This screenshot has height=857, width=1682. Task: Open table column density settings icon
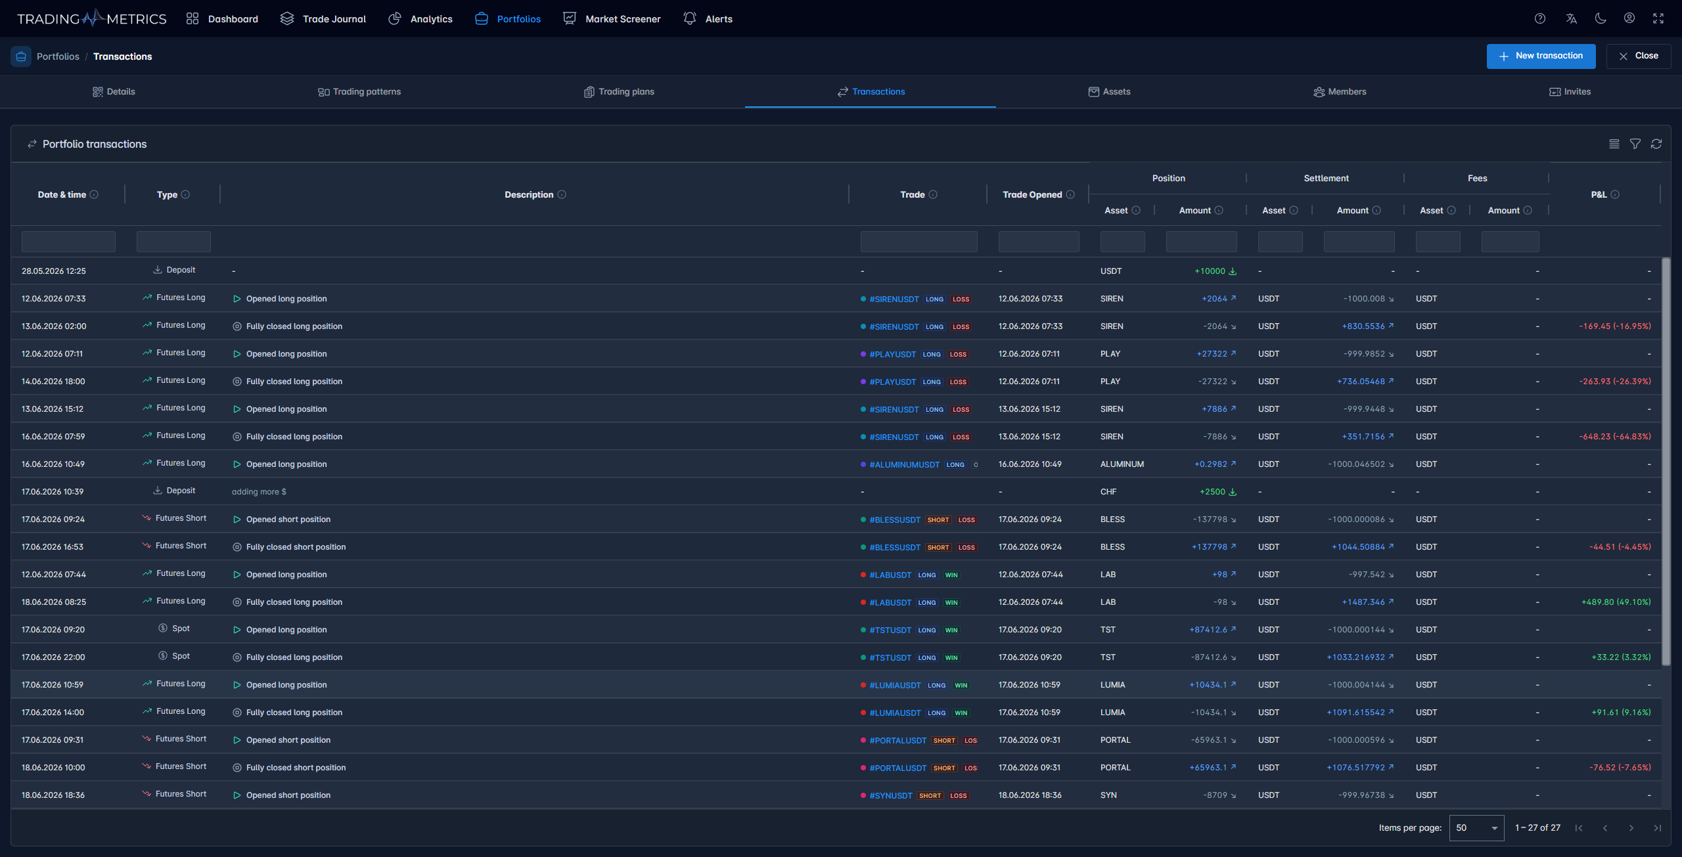click(x=1614, y=144)
